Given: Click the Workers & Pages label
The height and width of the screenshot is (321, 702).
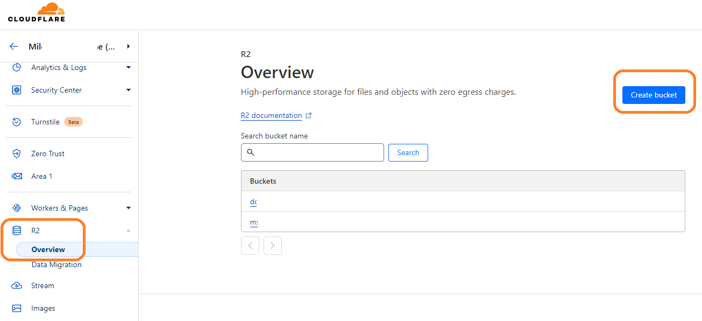Looking at the screenshot, I should coord(60,208).
